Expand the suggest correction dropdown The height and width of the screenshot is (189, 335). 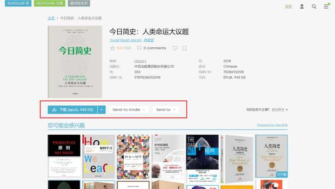point(280,110)
